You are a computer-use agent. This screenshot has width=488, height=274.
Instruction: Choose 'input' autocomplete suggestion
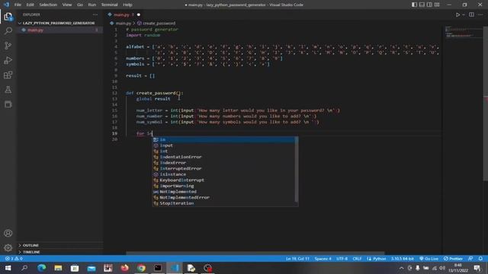pyautogui.click(x=223, y=145)
